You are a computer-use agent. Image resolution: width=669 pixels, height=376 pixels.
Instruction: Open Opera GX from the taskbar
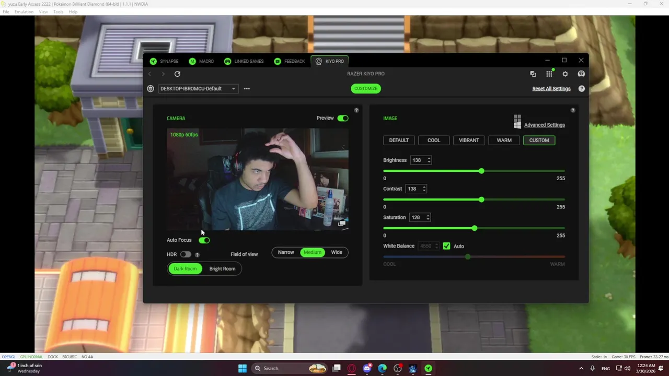[352, 368]
